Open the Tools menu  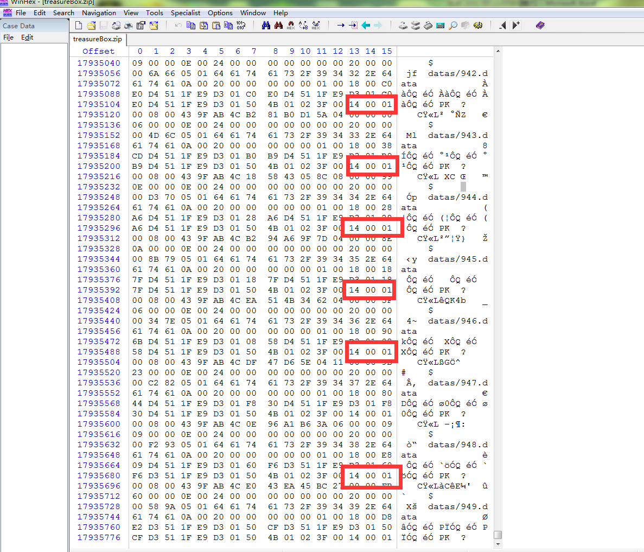click(x=155, y=12)
